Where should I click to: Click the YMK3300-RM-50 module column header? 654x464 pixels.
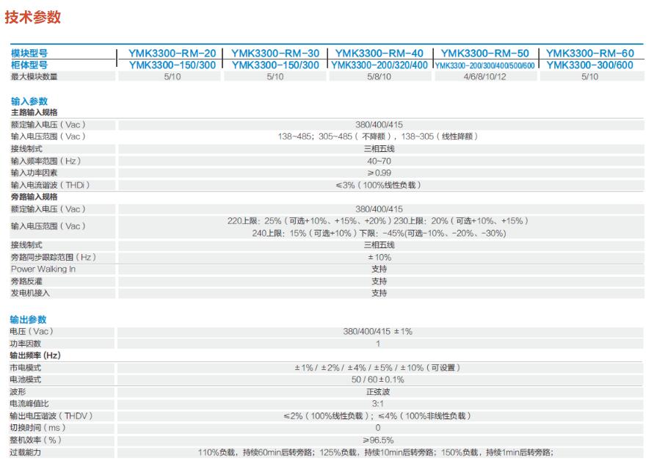[484, 54]
